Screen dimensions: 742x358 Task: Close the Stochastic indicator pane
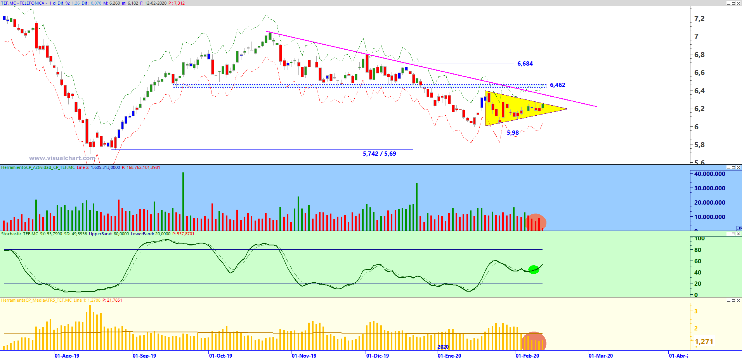point(739,234)
